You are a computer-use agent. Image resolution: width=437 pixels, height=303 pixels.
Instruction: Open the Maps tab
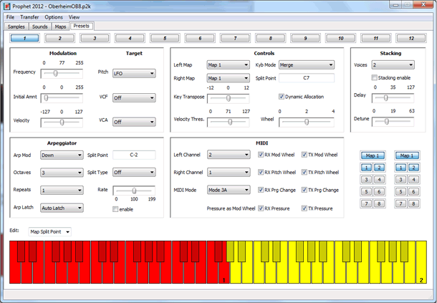click(x=60, y=27)
